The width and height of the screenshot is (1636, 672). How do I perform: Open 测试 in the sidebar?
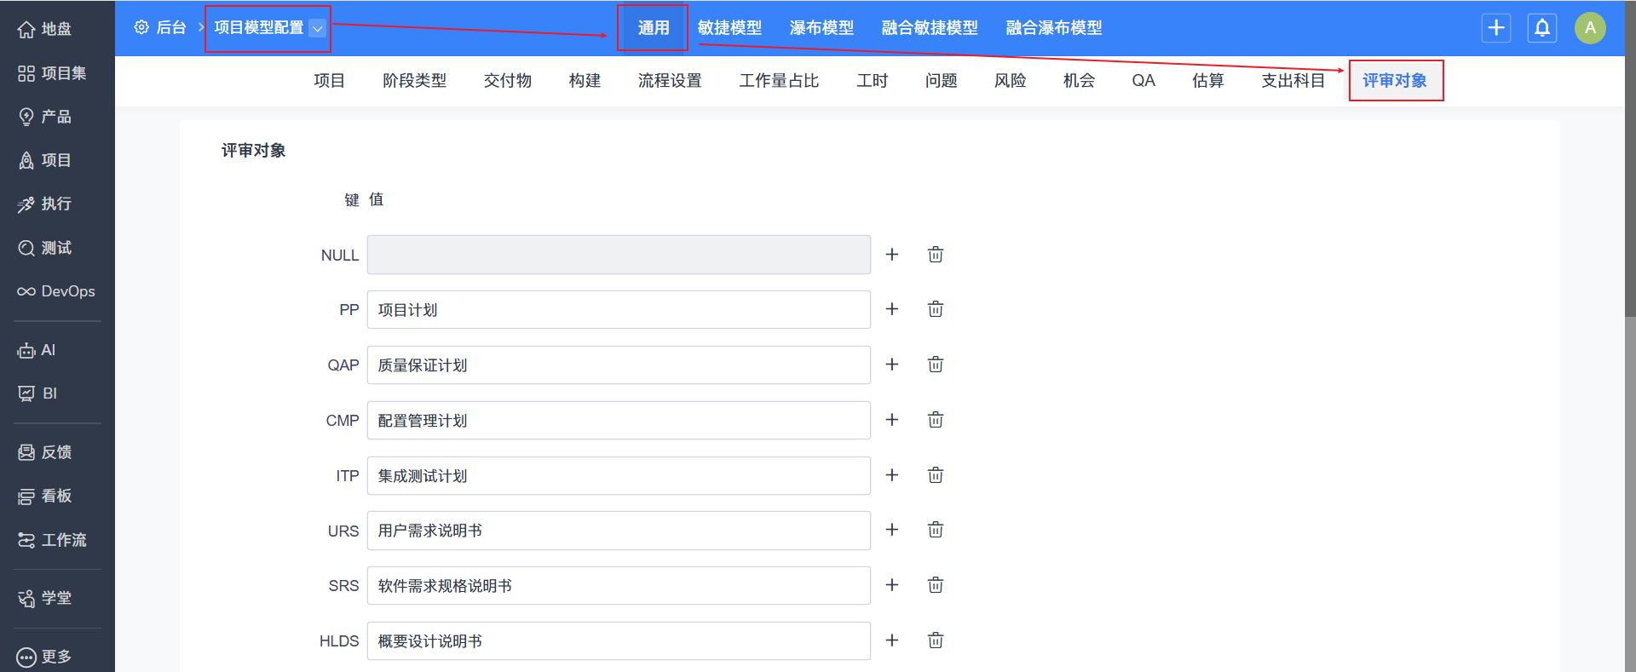[x=44, y=248]
